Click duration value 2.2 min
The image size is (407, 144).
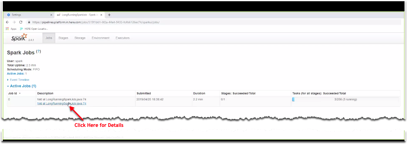[x=198, y=99]
